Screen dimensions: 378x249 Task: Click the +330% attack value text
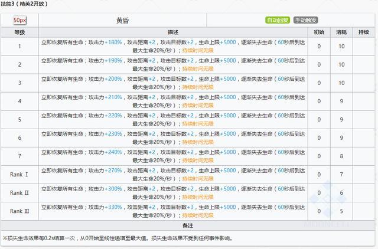113,207
